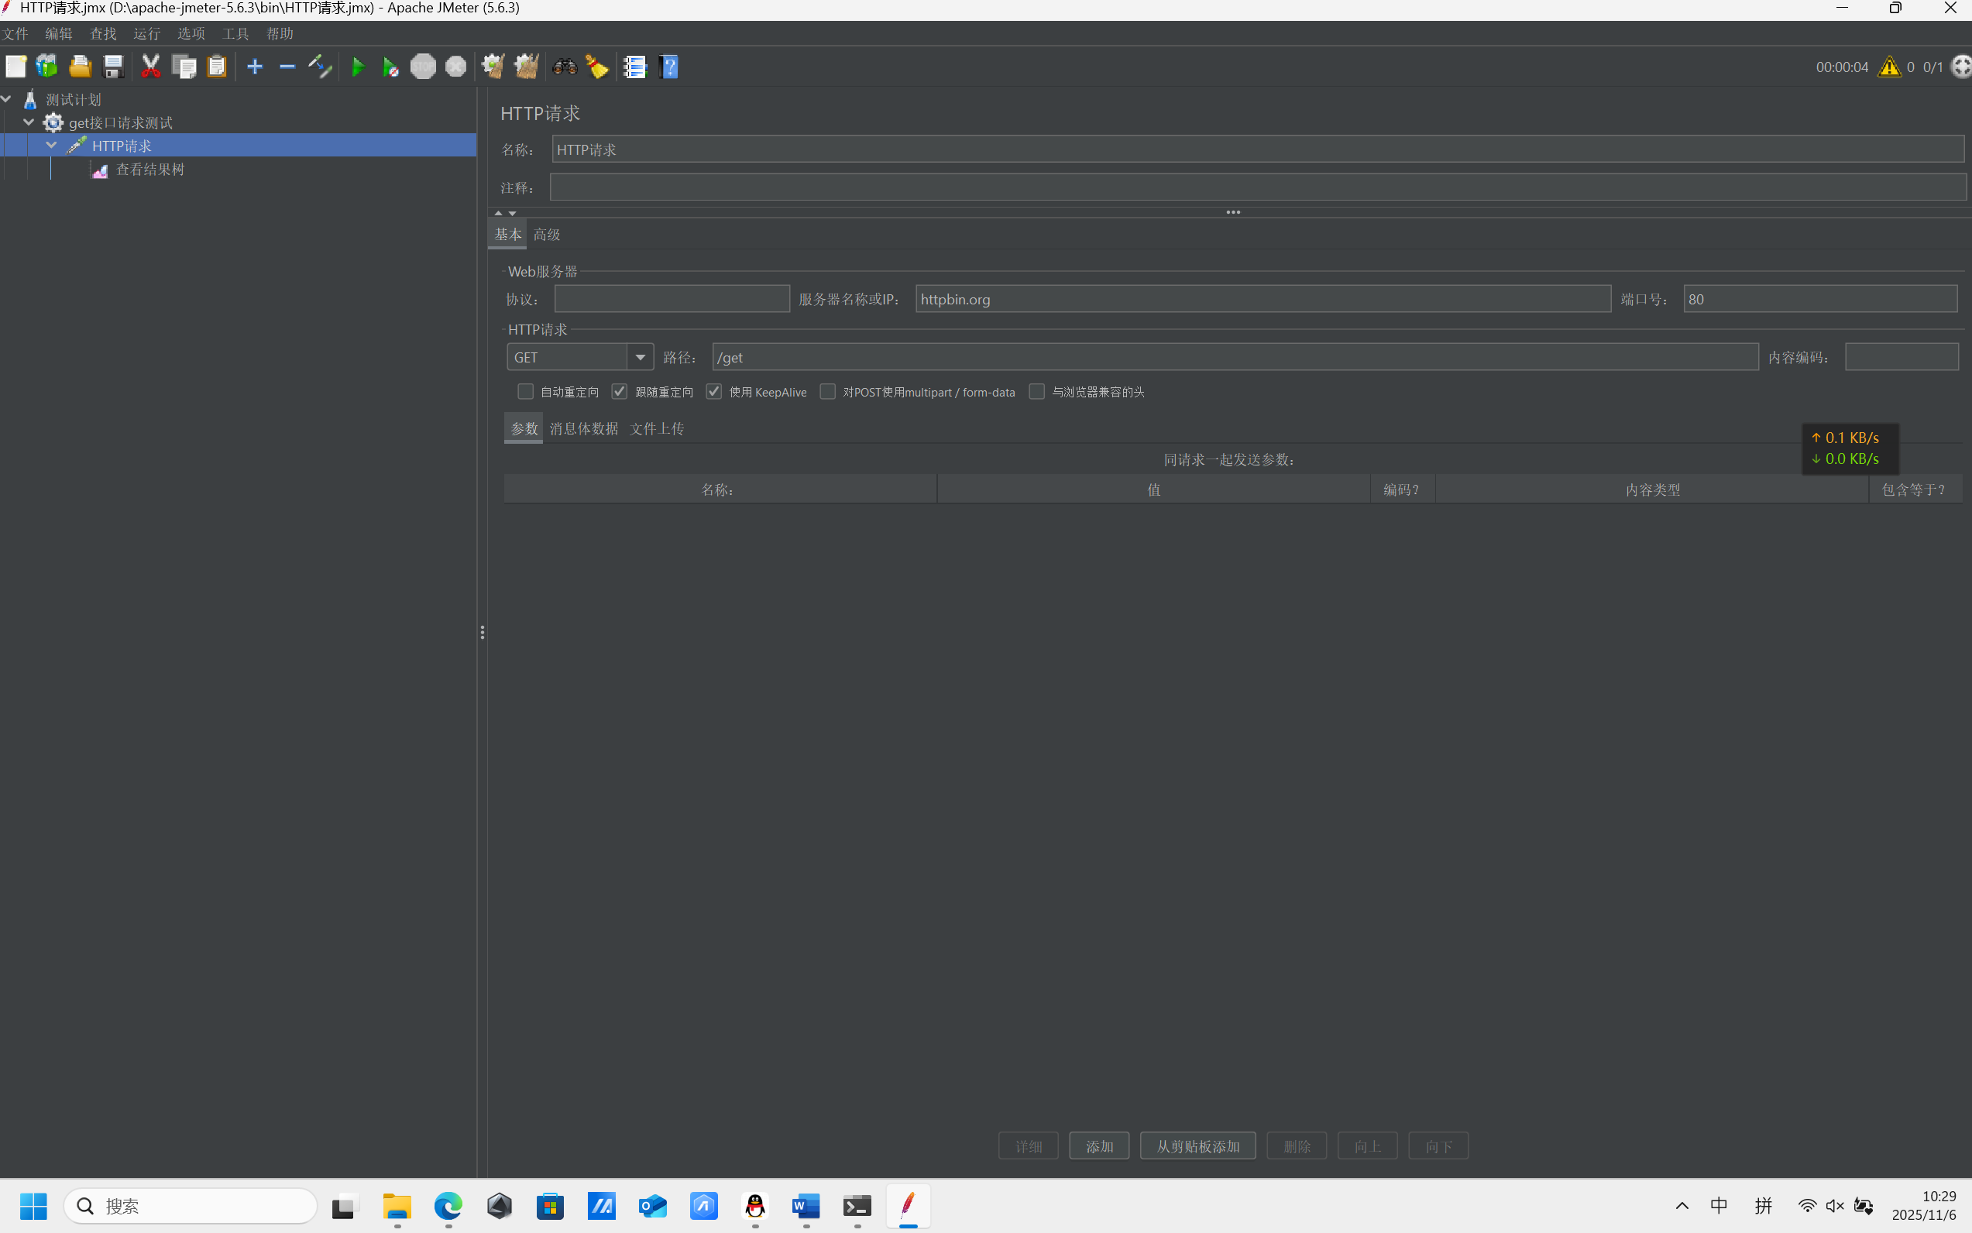This screenshot has width=1972, height=1233.
Task: Toggle the 使用 KeepAlive checkbox
Action: click(714, 392)
